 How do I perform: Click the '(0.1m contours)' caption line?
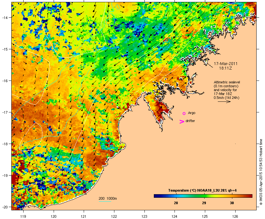[x=226, y=86]
